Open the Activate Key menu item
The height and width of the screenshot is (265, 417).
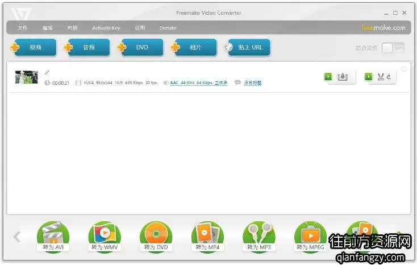(x=106, y=28)
